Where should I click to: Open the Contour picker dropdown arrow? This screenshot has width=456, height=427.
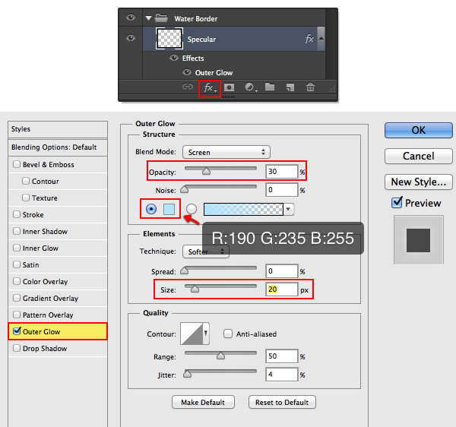(x=206, y=333)
